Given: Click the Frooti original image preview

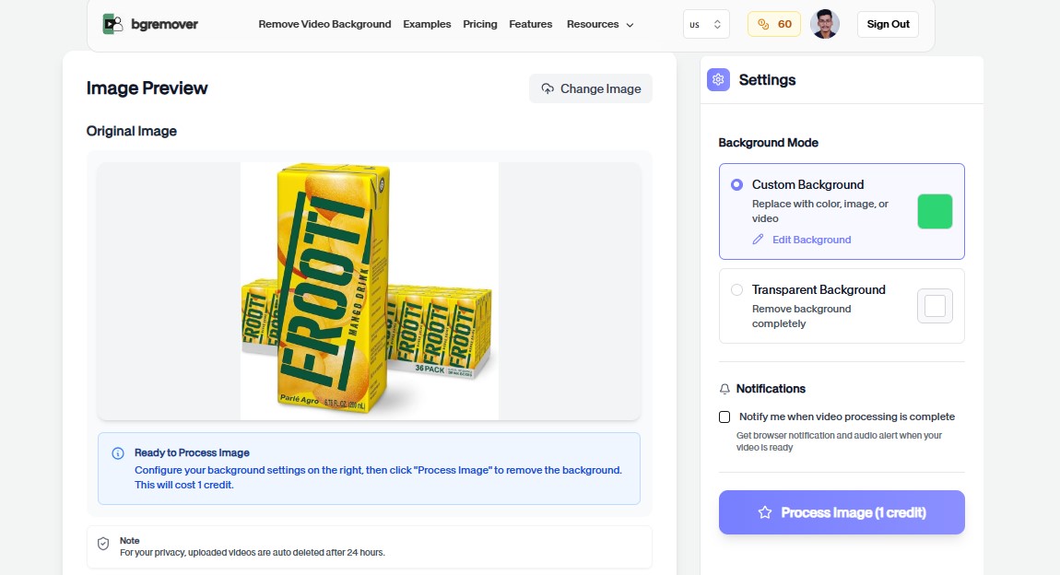Looking at the screenshot, I should tap(369, 291).
